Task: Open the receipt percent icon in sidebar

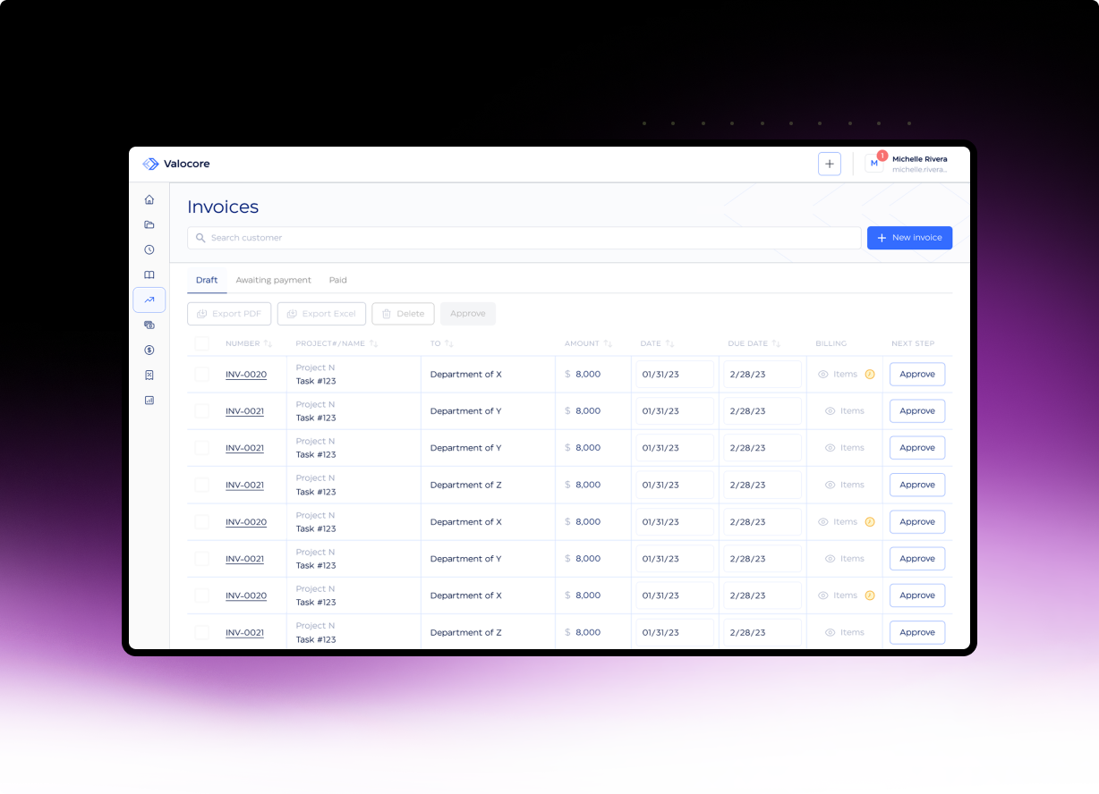Action: tap(149, 375)
